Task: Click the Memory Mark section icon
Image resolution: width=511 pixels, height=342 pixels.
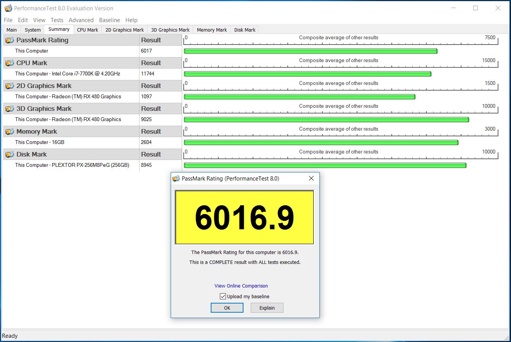Action: 10,132
